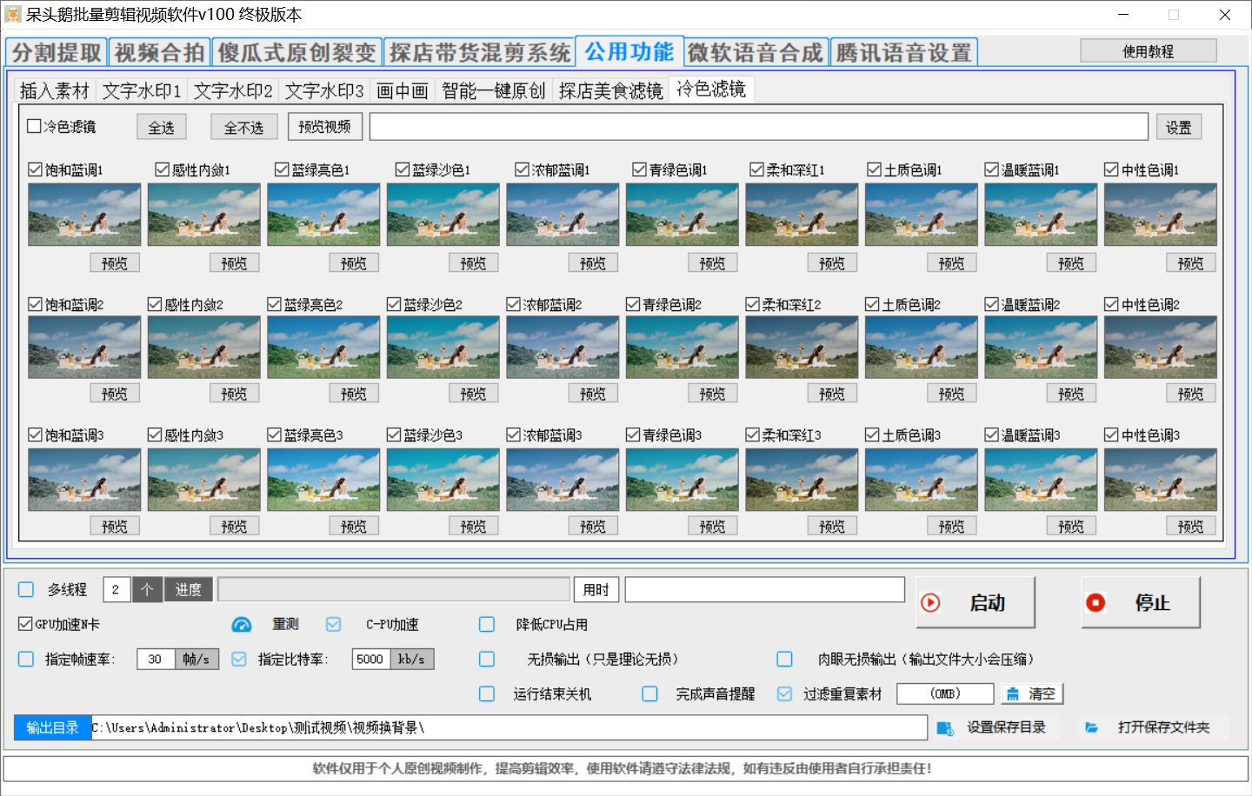
Task: Enable the 冷色滤镜 master checkbox
Action: (x=34, y=126)
